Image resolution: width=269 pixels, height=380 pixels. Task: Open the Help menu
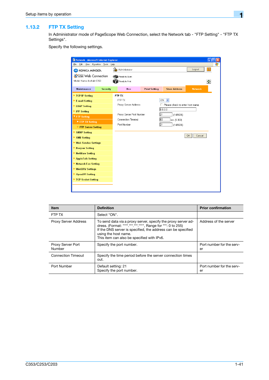pos(113,64)
